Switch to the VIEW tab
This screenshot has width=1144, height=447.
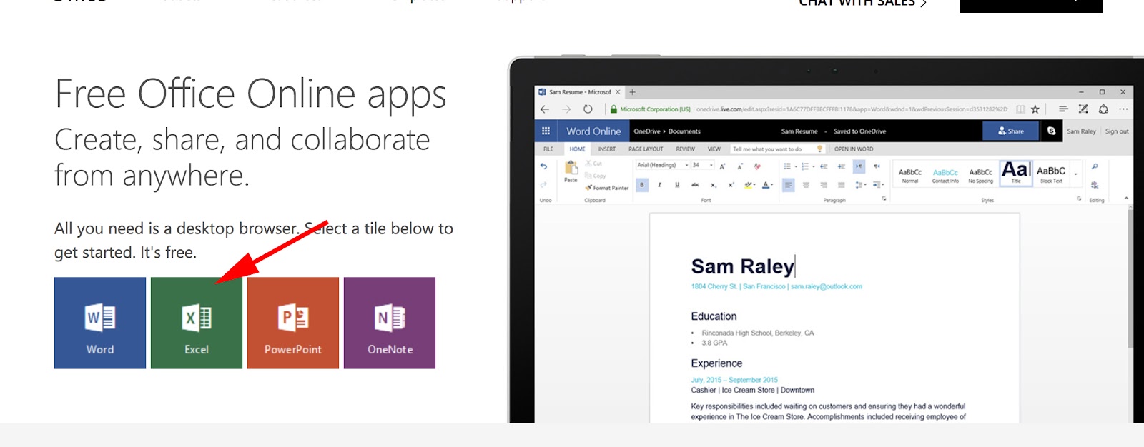point(714,149)
